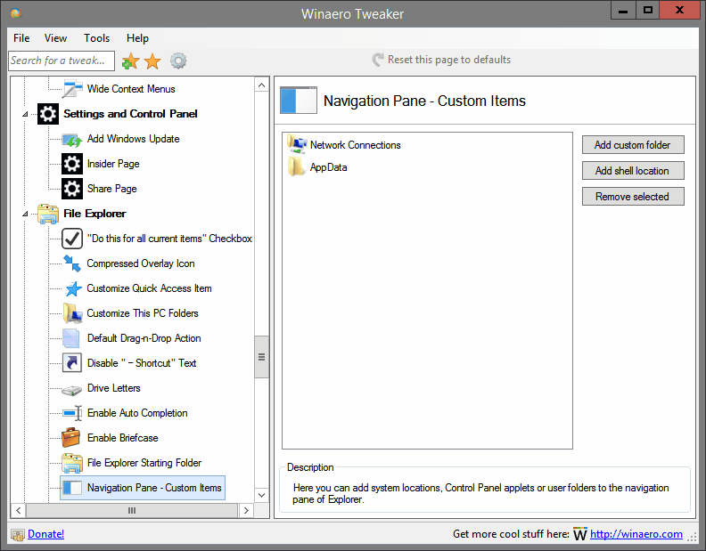The width and height of the screenshot is (706, 551).
Task: Click the vertical scrollbar thumb in tree
Action: coord(261,357)
